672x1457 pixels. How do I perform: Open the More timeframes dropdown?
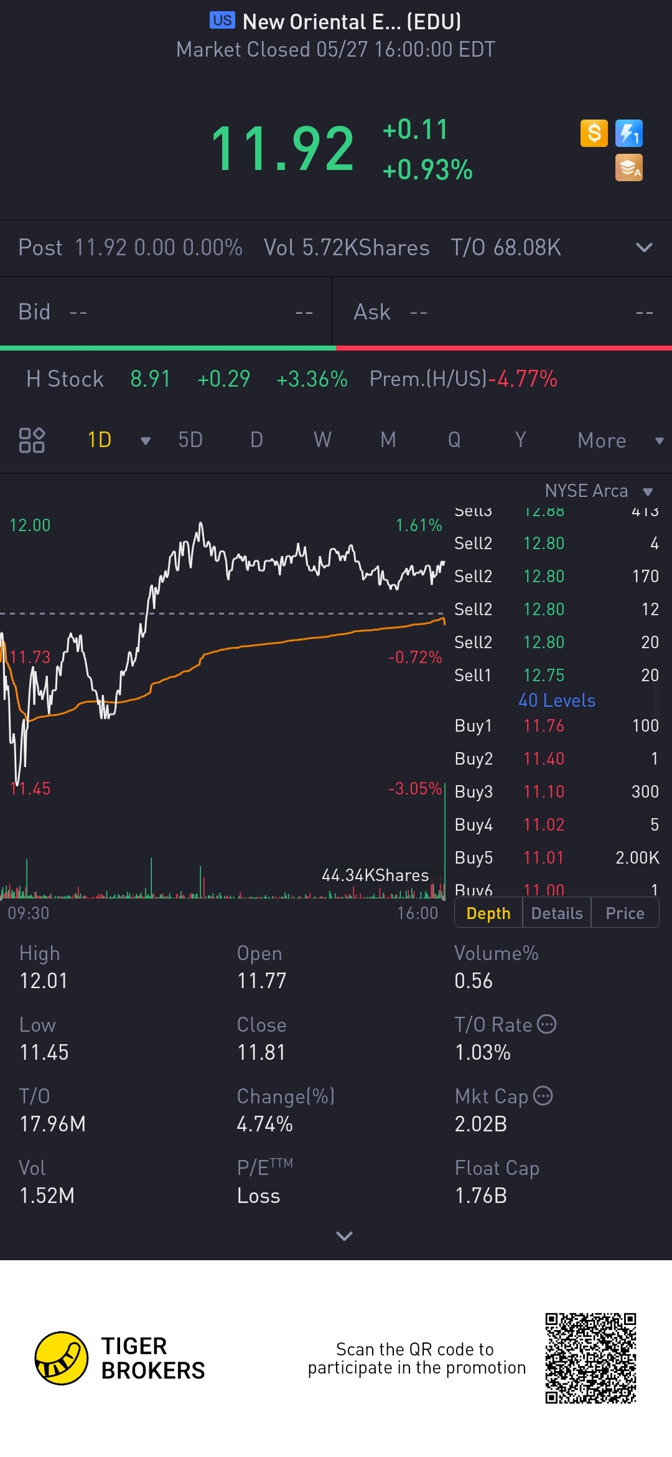pyautogui.click(x=620, y=441)
